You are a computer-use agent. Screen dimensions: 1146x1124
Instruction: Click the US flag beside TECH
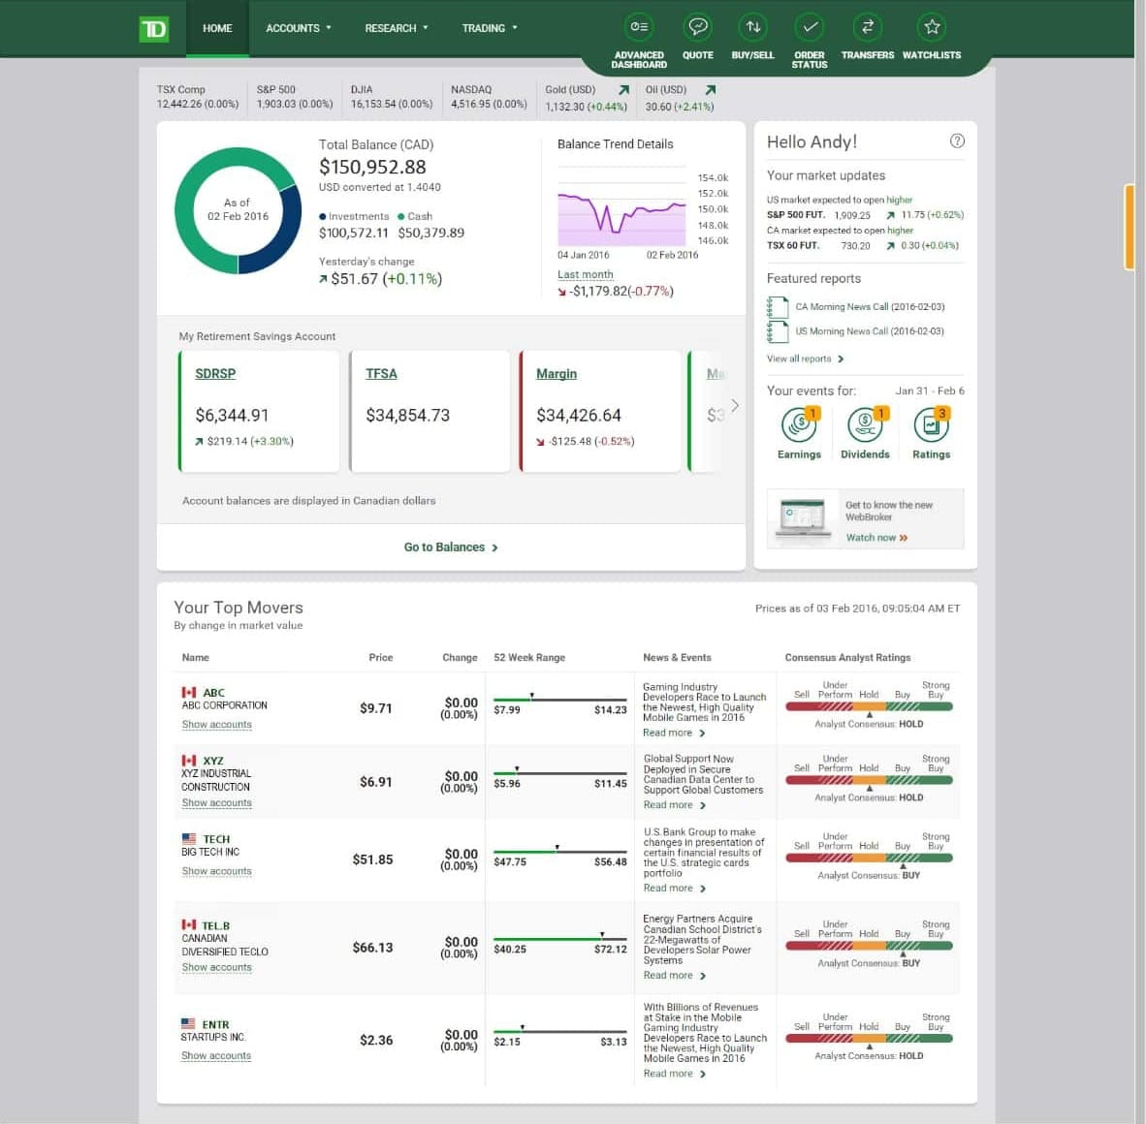pyautogui.click(x=188, y=838)
